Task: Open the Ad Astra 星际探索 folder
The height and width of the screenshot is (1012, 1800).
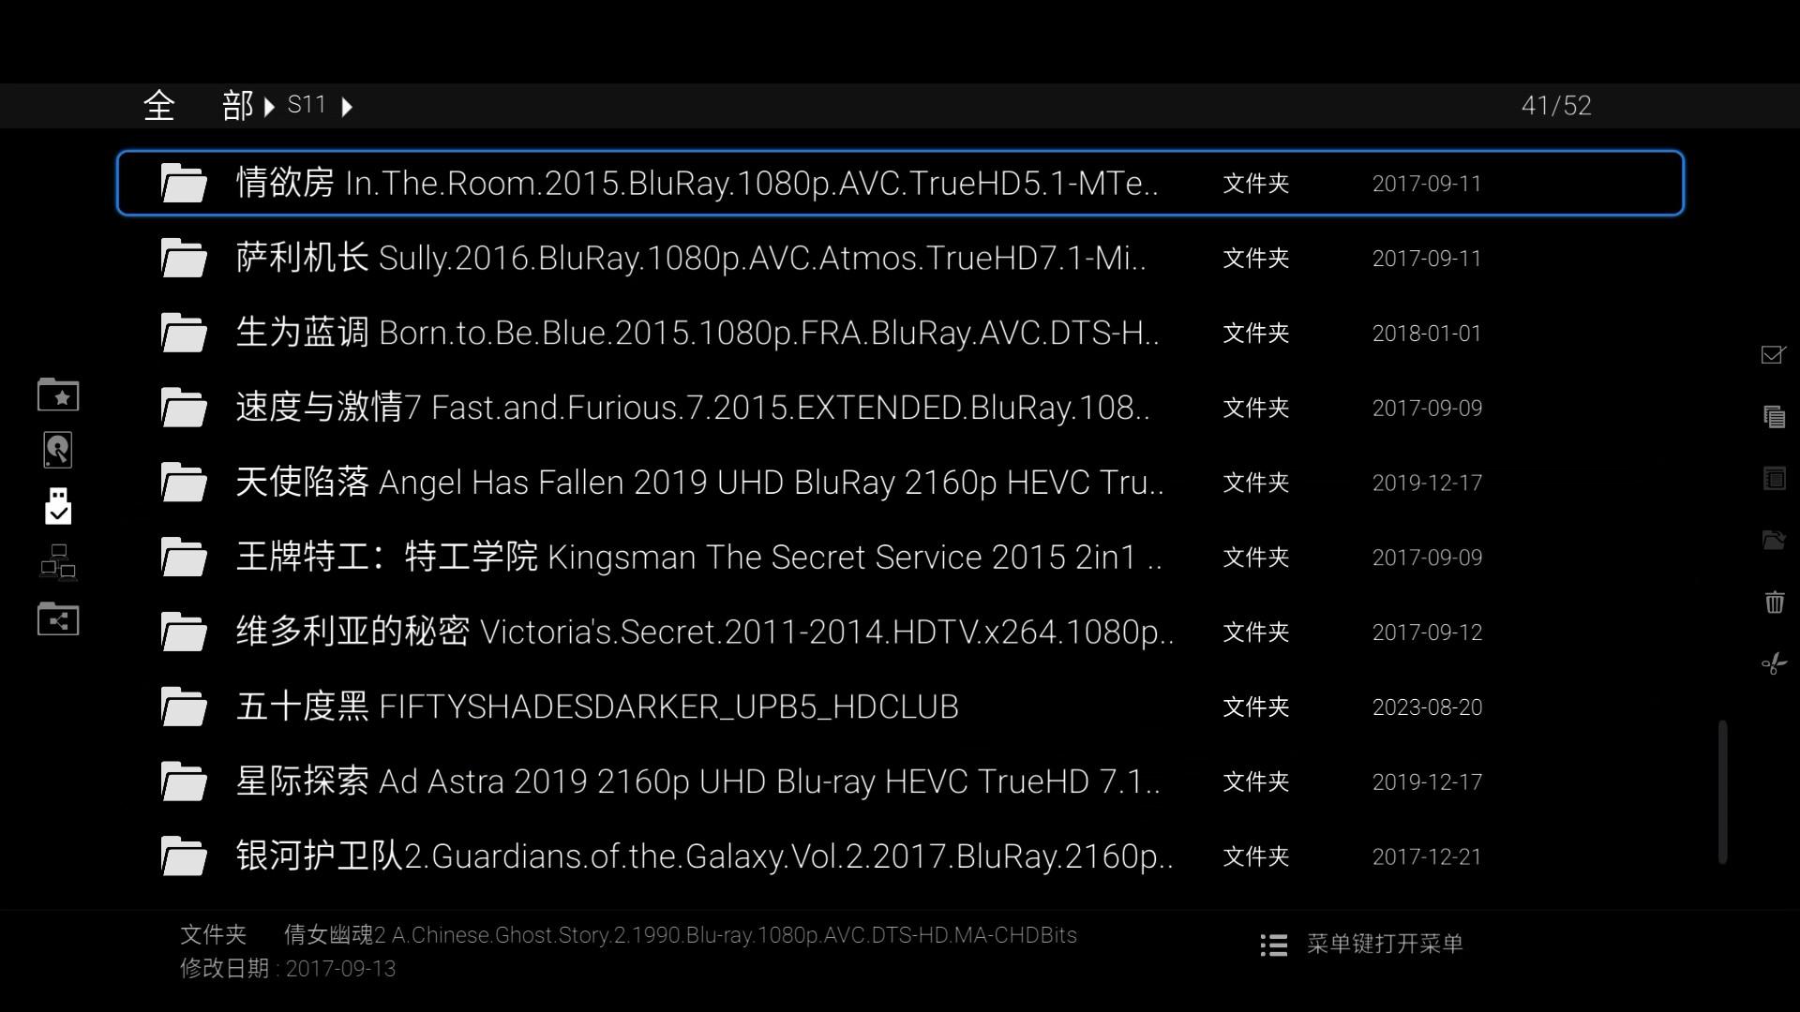Action: coord(697,781)
